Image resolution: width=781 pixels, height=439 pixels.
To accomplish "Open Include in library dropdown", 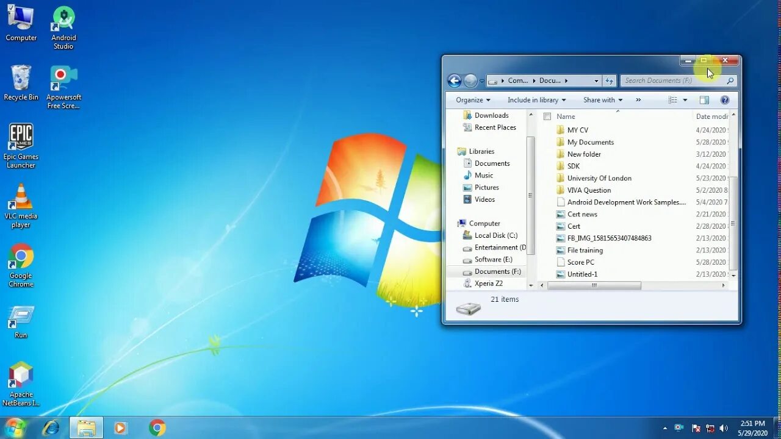I will pyautogui.click(x=536, y=100).
